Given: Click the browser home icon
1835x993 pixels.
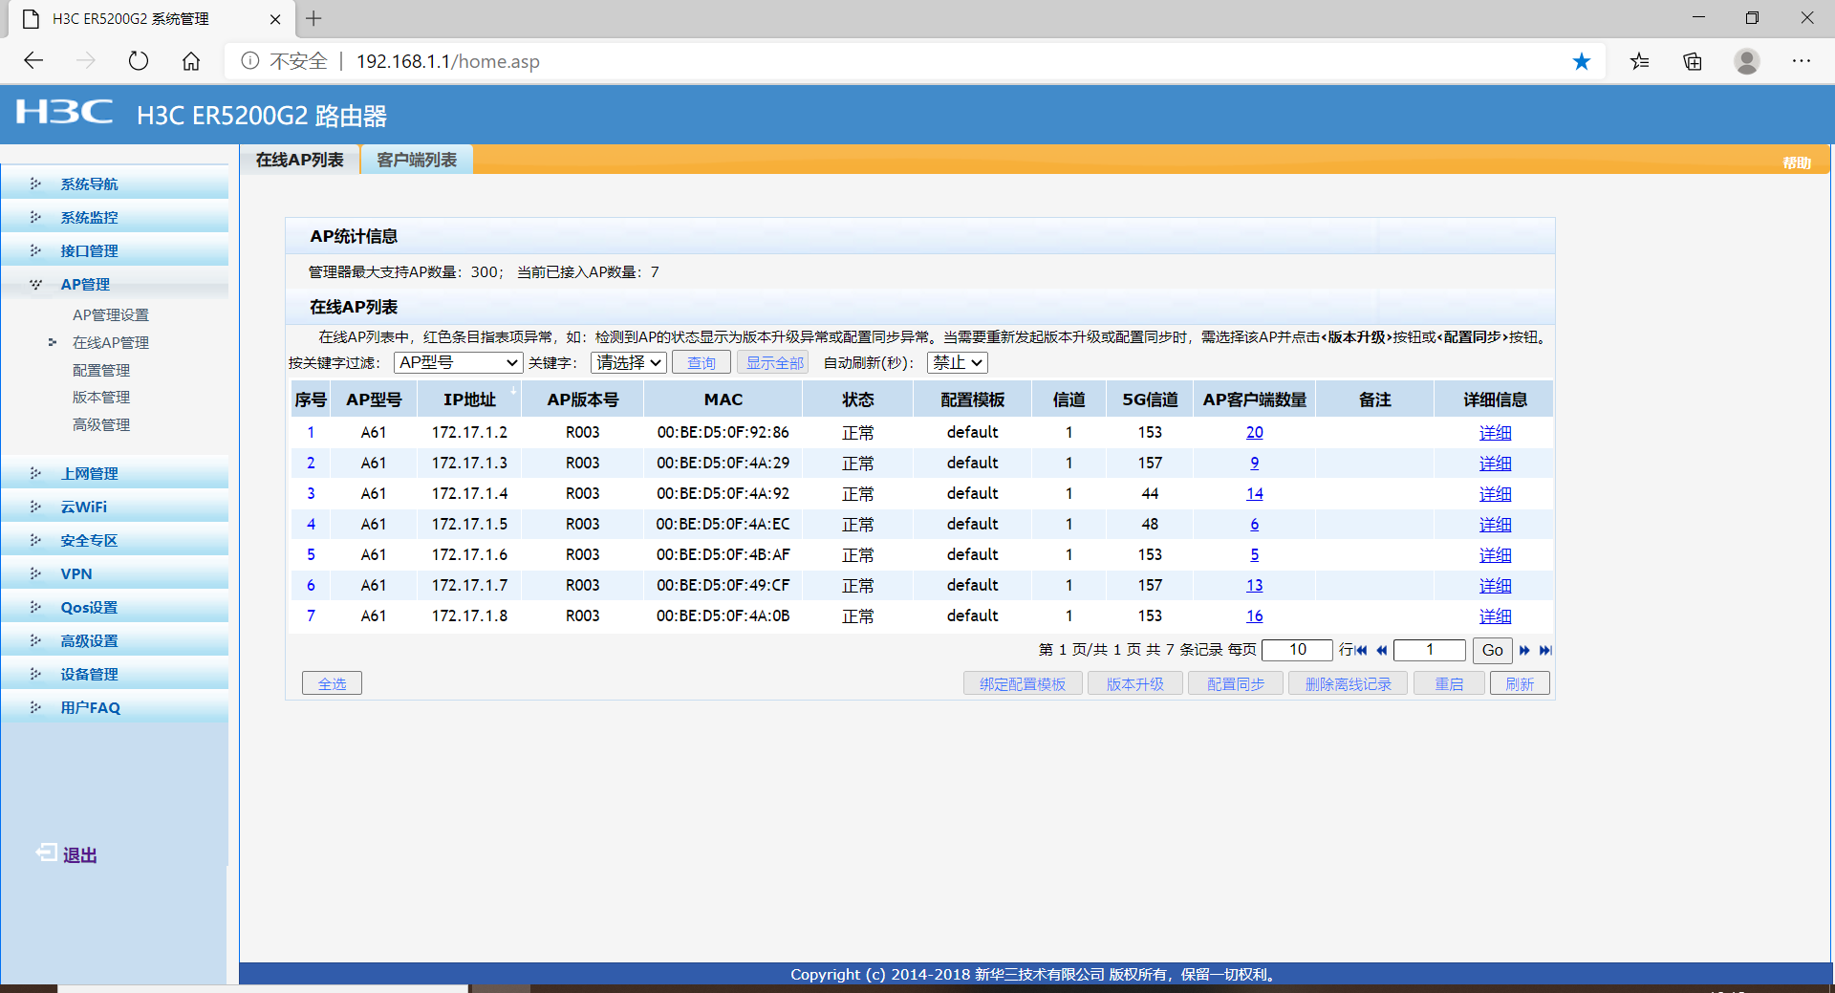Looking at the screenshot, I should click(x=191, y=61).
